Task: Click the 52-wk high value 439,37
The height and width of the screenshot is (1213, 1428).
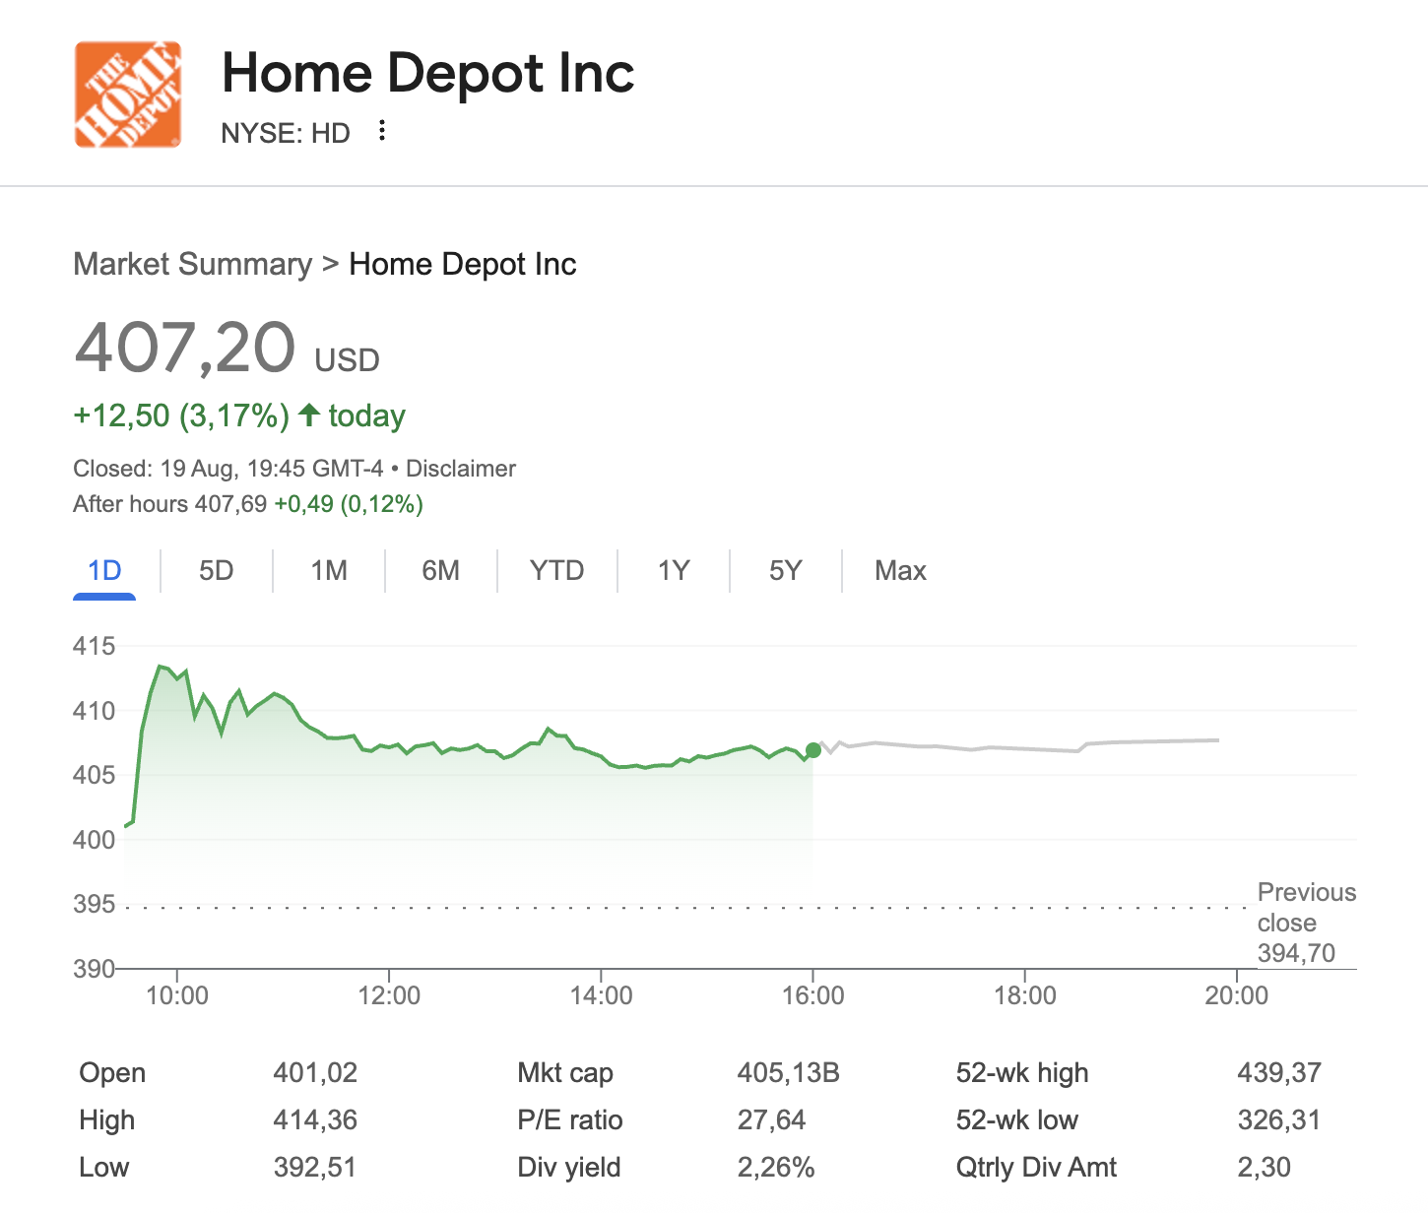Action: 1278,1072
